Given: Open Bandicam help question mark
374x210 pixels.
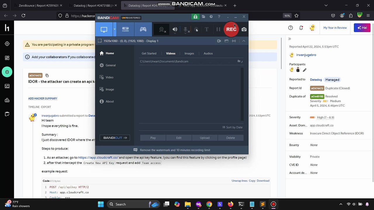Looking at the screenshot, I should [219, 17].
